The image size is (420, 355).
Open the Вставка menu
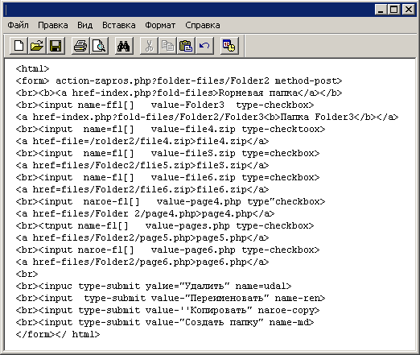pyautogui.click(x=119, y=25)
